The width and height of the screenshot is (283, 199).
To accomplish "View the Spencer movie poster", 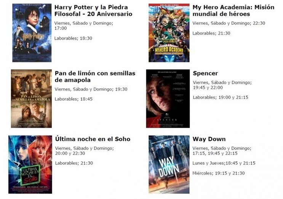I will pos(168,99).
